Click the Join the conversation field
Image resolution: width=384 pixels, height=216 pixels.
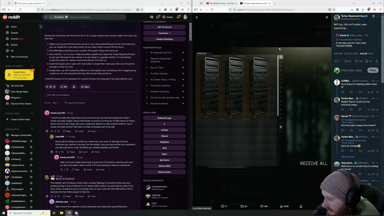[91, 95]
